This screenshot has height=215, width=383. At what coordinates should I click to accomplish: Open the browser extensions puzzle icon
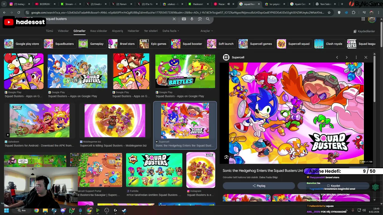click(x=353, y=13)
